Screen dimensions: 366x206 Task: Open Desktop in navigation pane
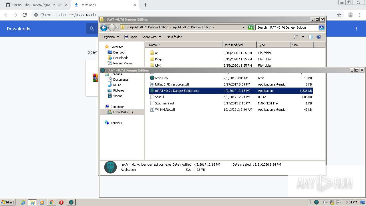click(x=119, y=52)
